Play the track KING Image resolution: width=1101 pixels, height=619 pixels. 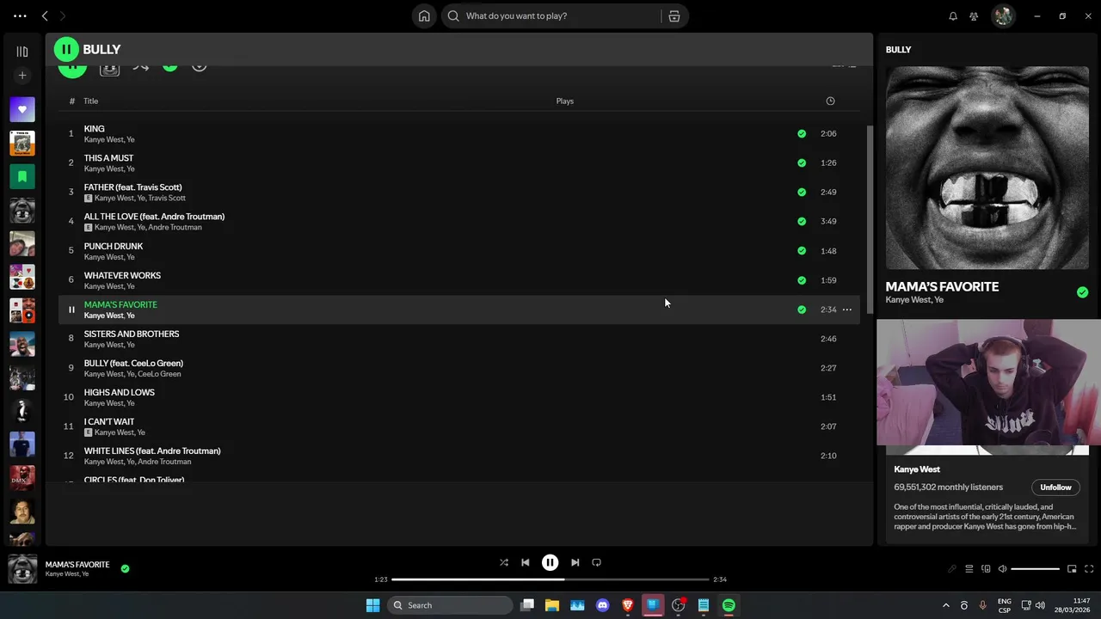(x=458, y=133)
